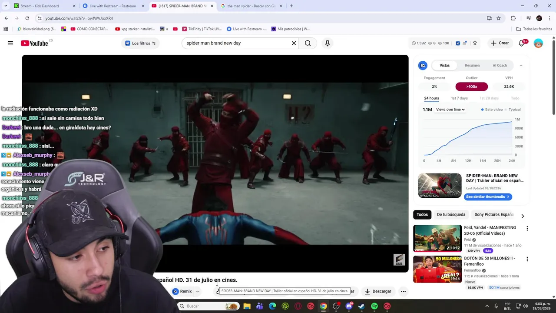Open the account avatar menu
The height and width of the screenshot is (313, 556).
[538, 43]
